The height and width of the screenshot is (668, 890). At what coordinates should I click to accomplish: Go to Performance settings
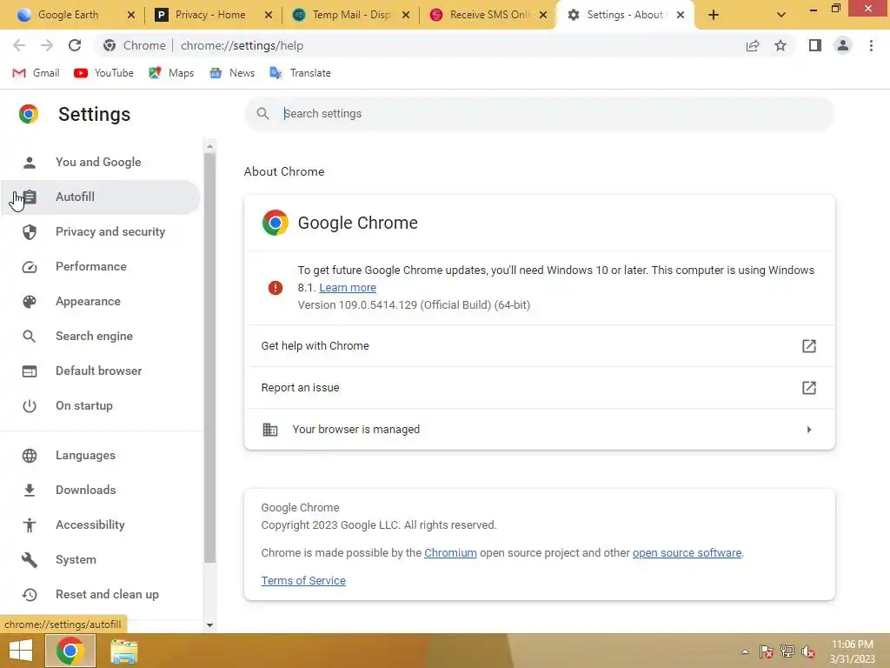tap(101, 266)
